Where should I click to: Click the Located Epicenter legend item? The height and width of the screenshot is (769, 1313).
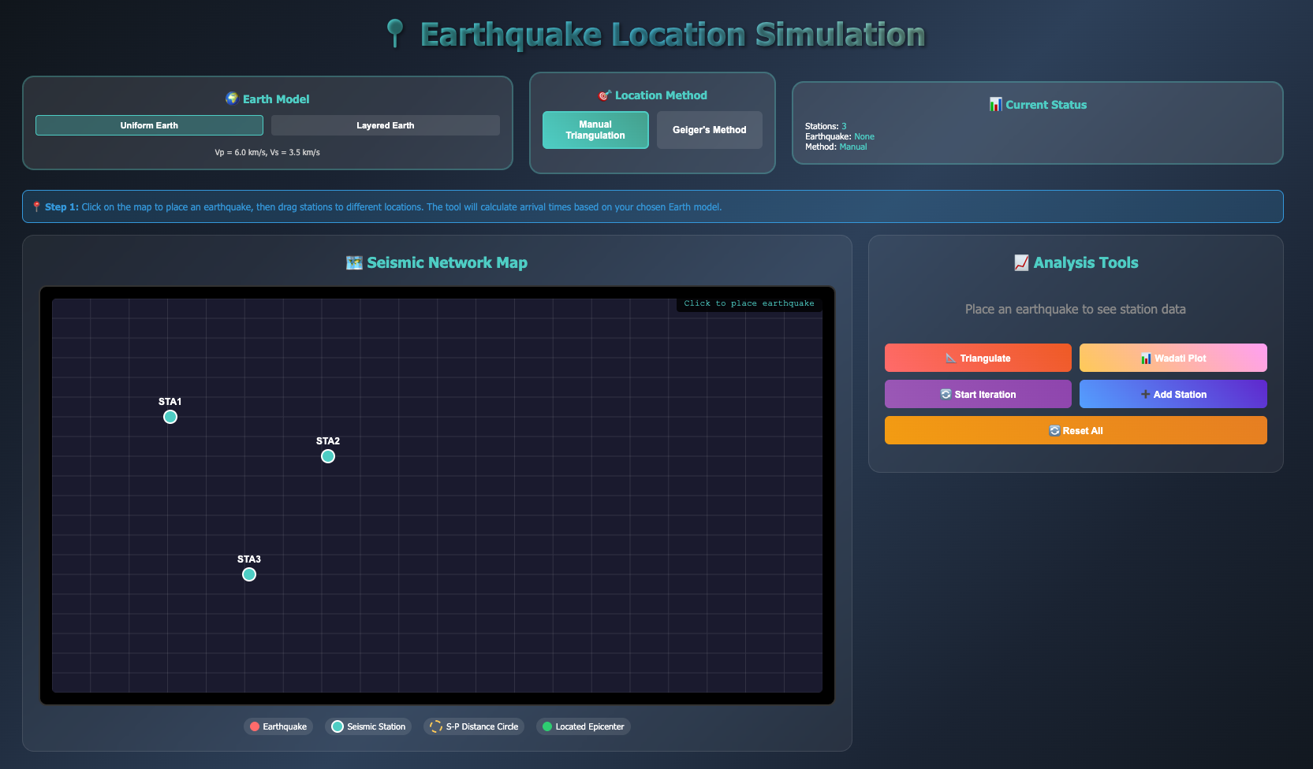(584, 726)
